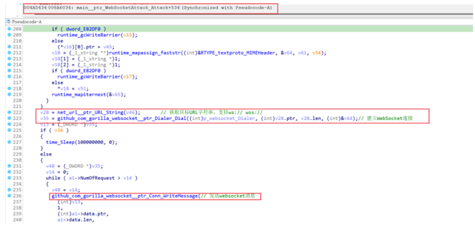
Task: Click line number 220
Action: click(x=16, y=100)
